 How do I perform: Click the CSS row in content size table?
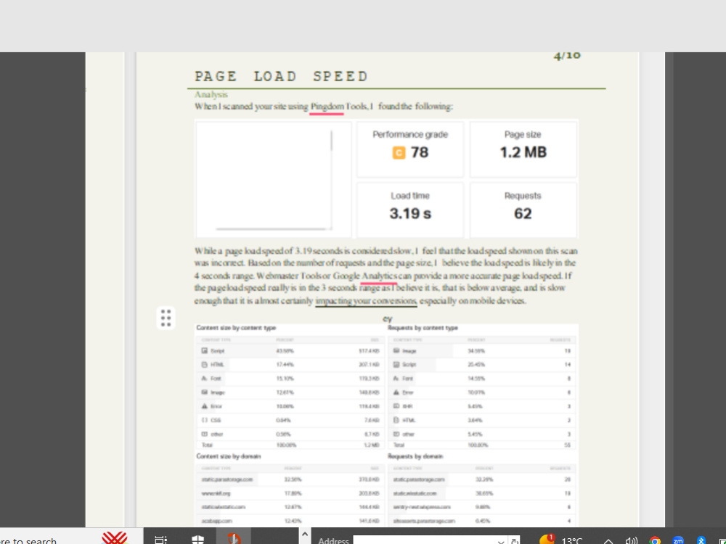click(x=290, y=421)
